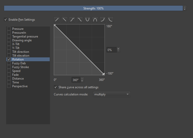Enable the Pressure sensor checkbox
193x138 pixels.
pos(9,29)
